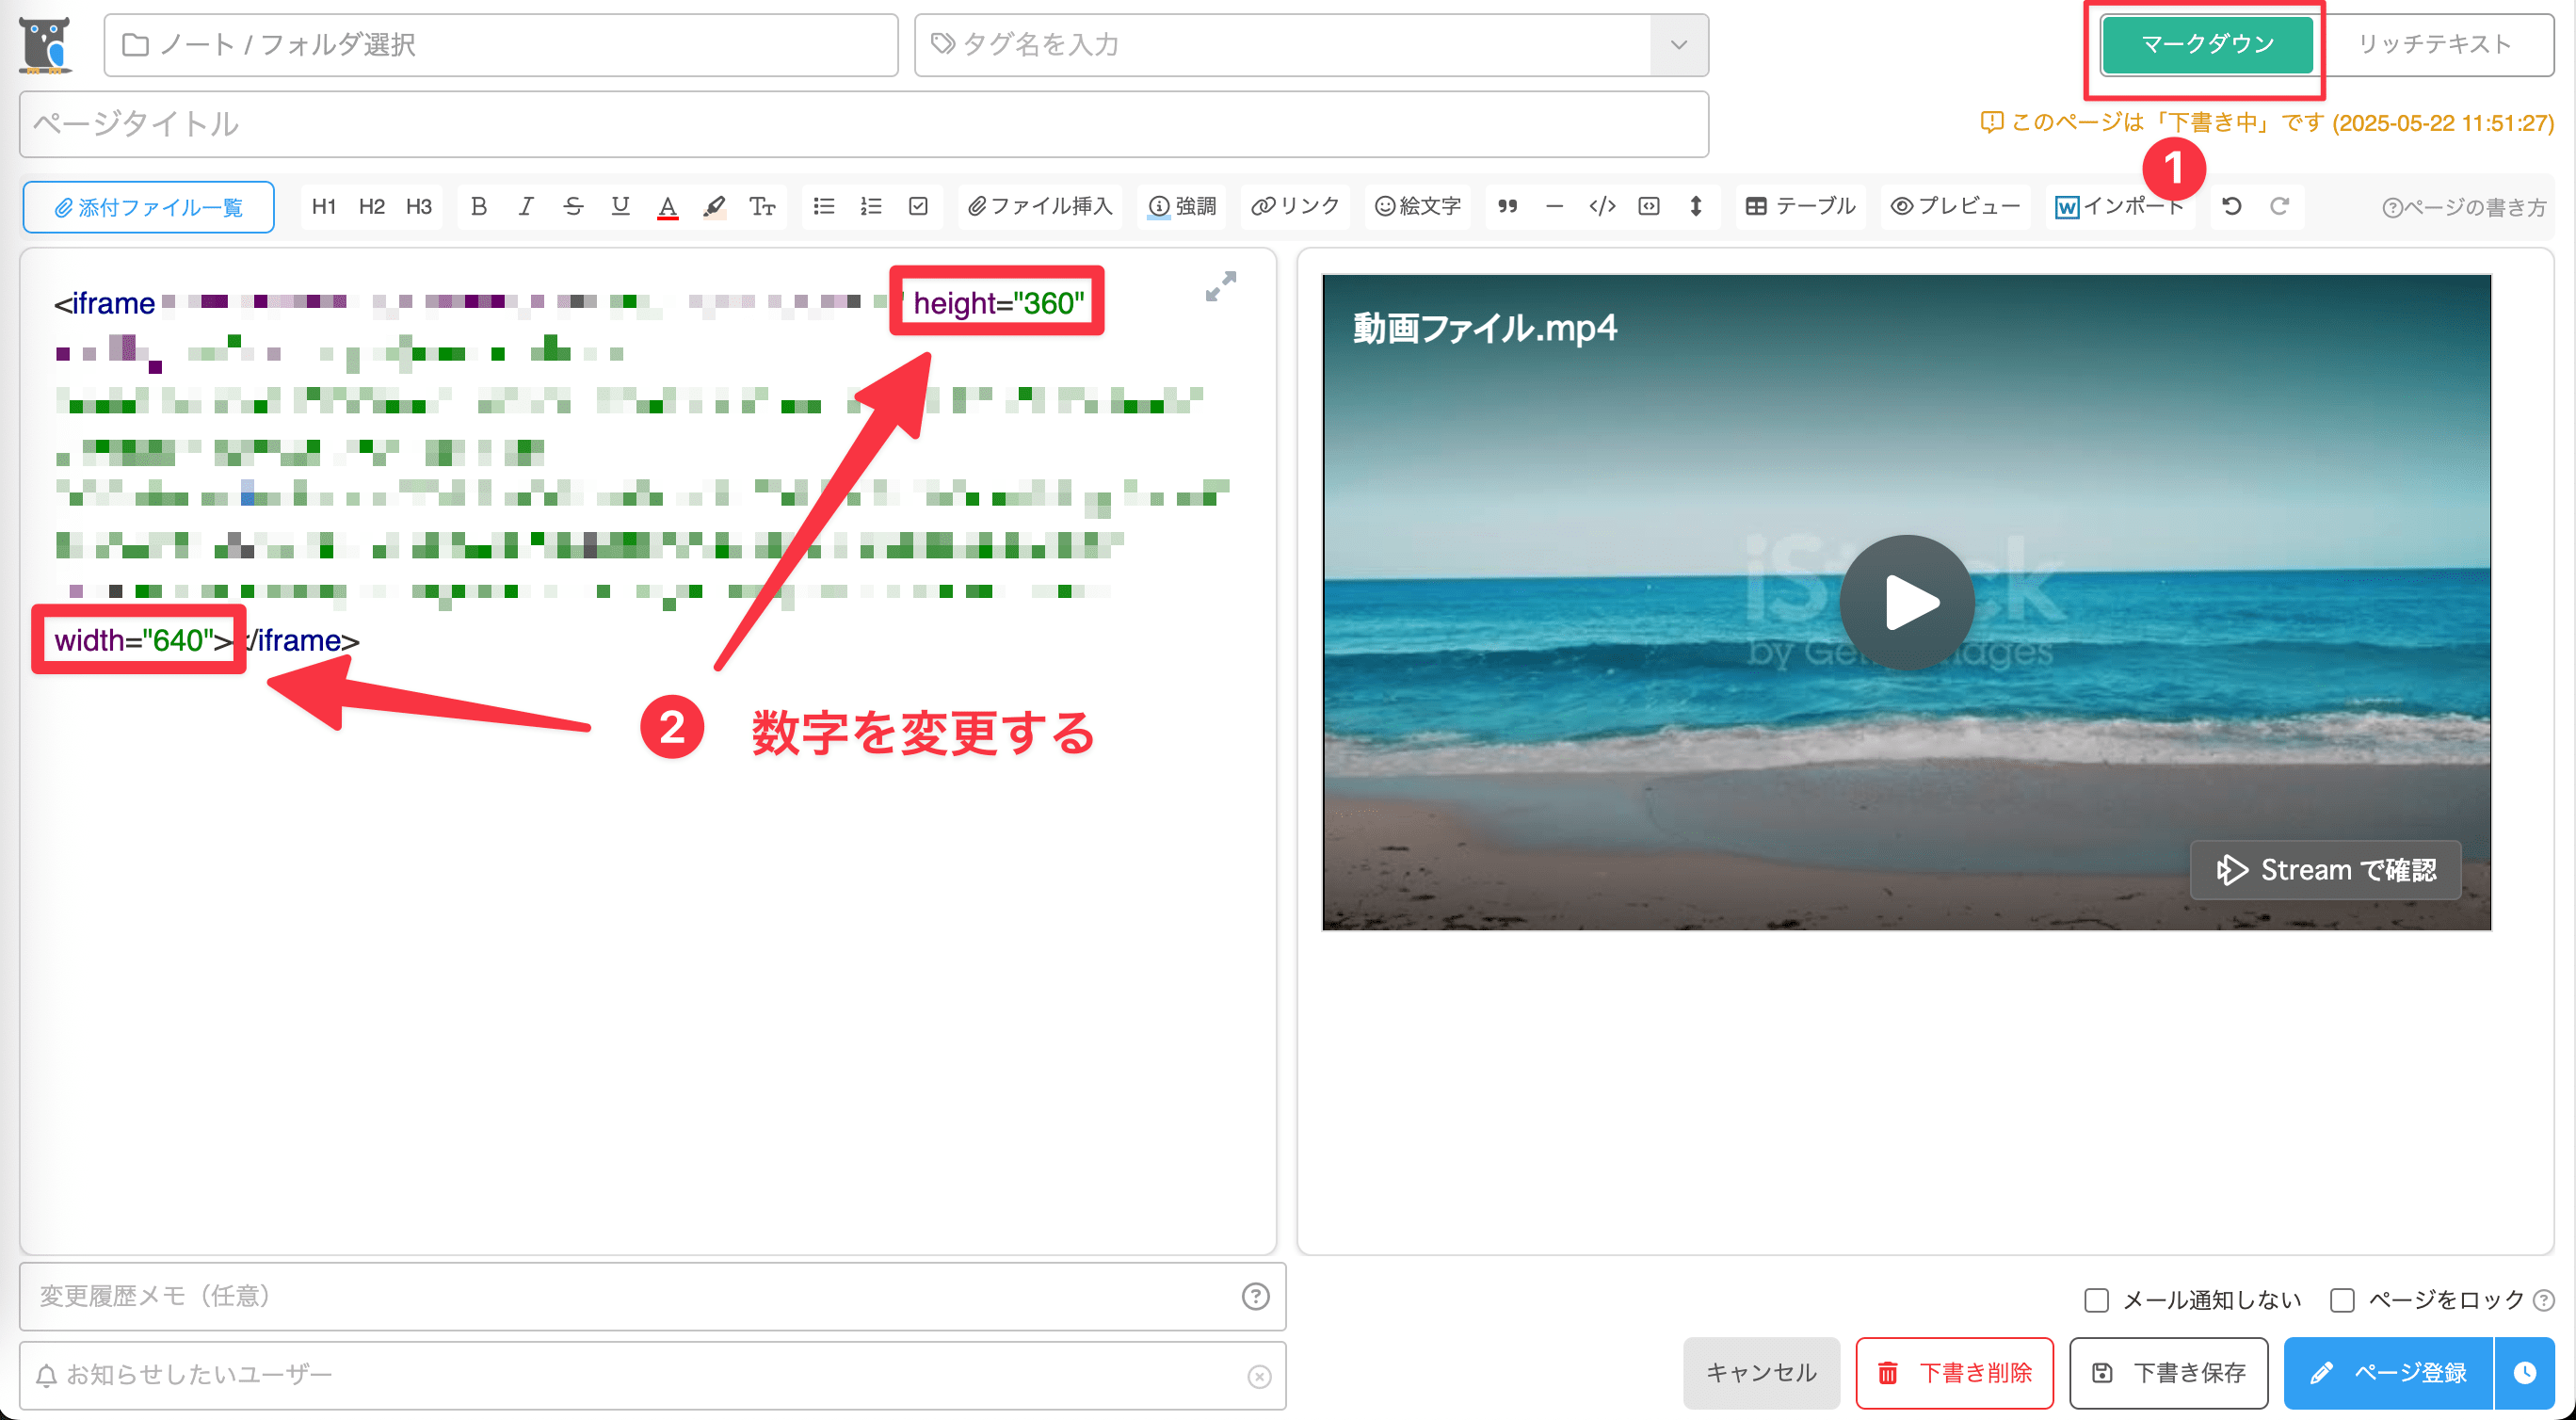Apply strikethrough to text
This screenshot has height=1420, width=2576.
point(573,207)
